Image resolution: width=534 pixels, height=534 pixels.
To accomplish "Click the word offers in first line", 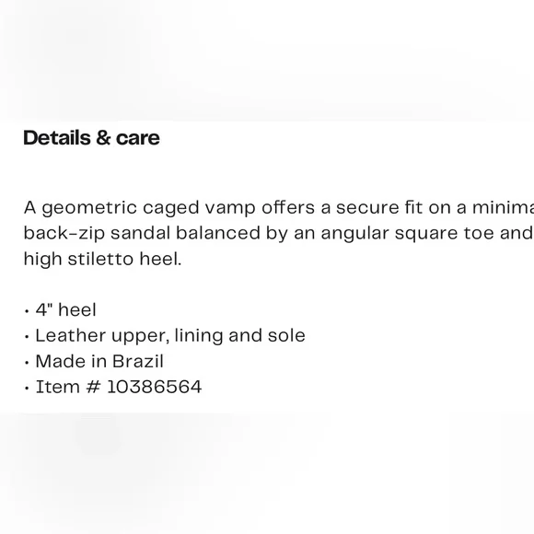I will 288,208.
